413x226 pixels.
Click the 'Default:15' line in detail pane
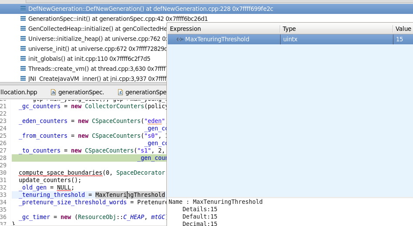(200, 216)
